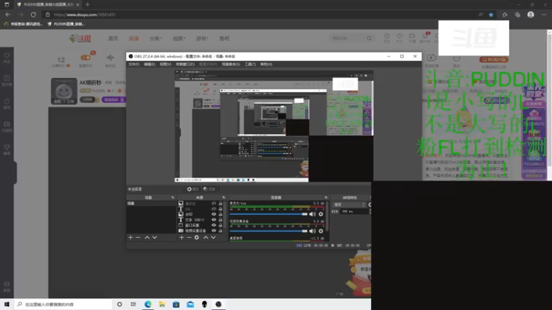
Task: Move the selected source down
Action: tap(213, 238)
